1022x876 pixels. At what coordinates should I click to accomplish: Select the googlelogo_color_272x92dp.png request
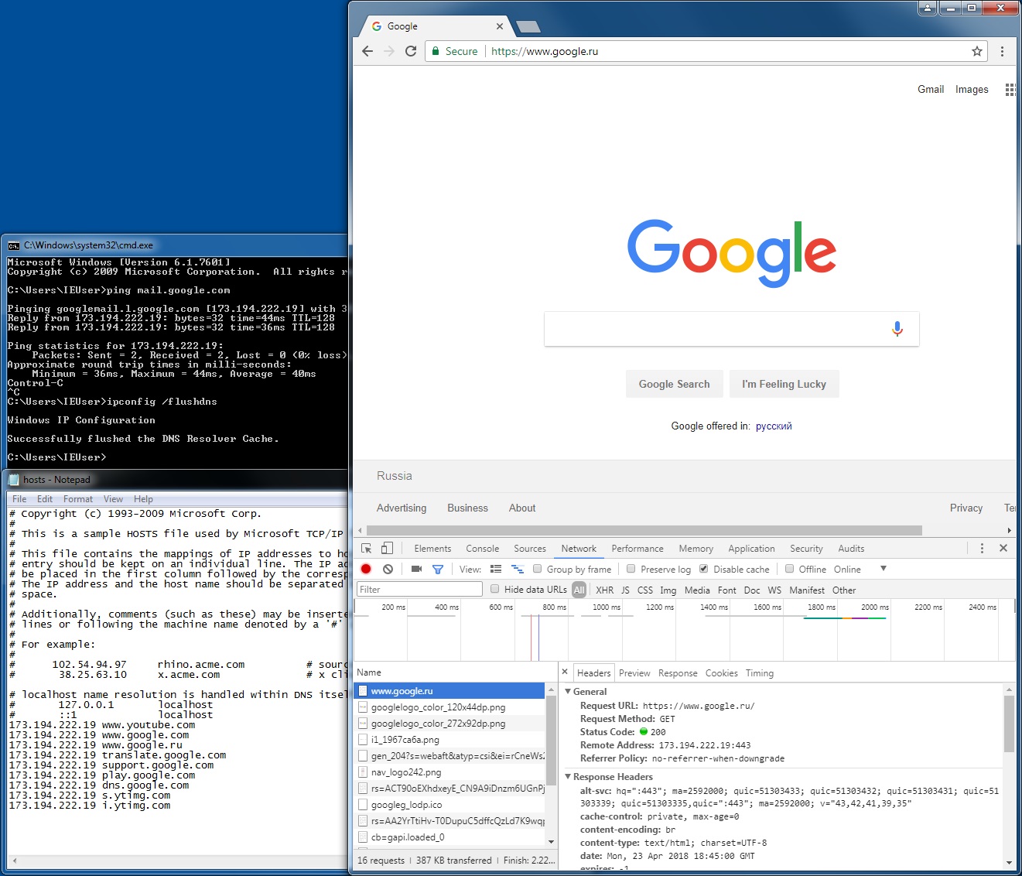point(450,724)
